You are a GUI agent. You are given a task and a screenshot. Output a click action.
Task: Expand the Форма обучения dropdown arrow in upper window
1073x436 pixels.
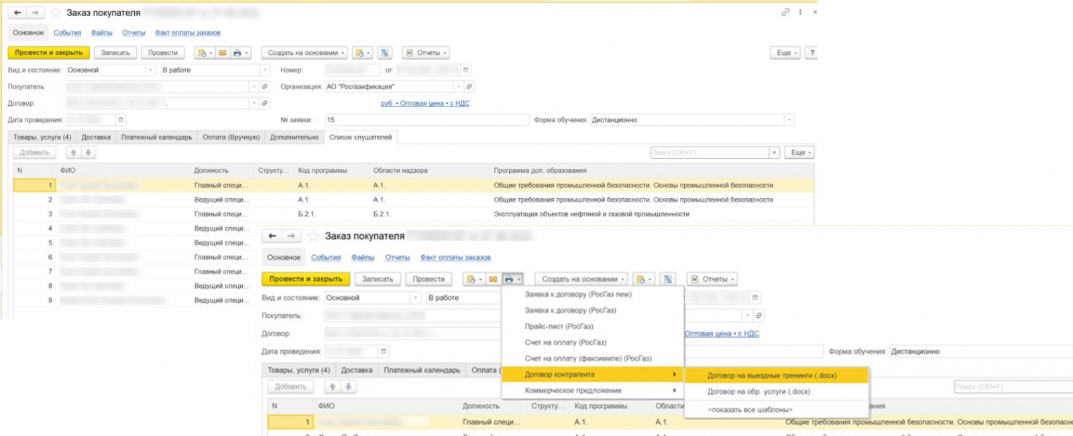click(789, 120)
